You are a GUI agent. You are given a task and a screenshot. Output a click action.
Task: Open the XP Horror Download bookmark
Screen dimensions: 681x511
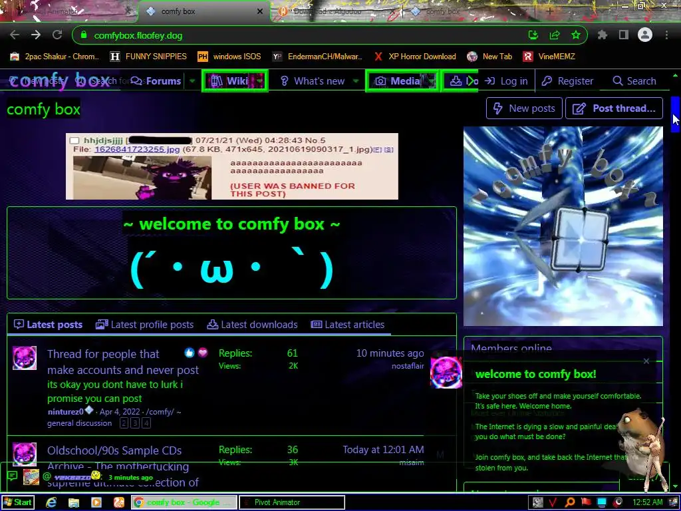(x=415, y=57)
